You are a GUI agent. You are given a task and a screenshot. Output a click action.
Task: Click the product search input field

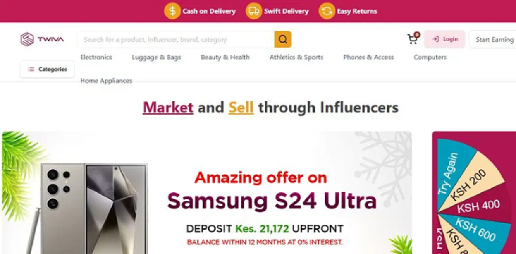[x=176, y=39]
